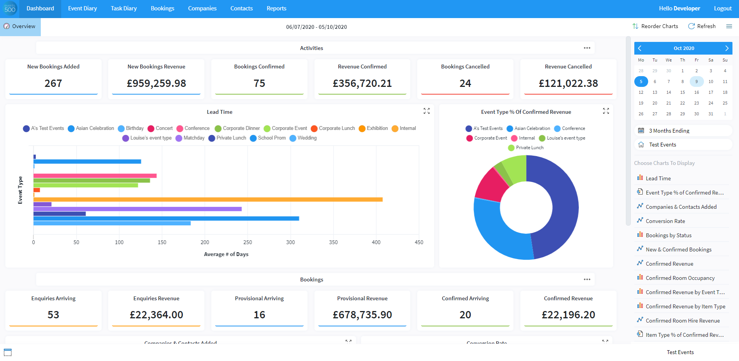
Task: Expand the Companies & Contacts Added chart fullscreen
Action: pyautogui.click(x=348, y=341)
